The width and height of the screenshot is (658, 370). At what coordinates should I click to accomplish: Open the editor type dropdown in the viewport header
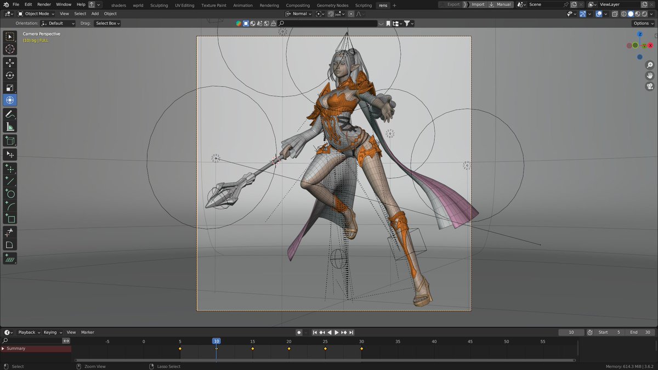[8, 14]
